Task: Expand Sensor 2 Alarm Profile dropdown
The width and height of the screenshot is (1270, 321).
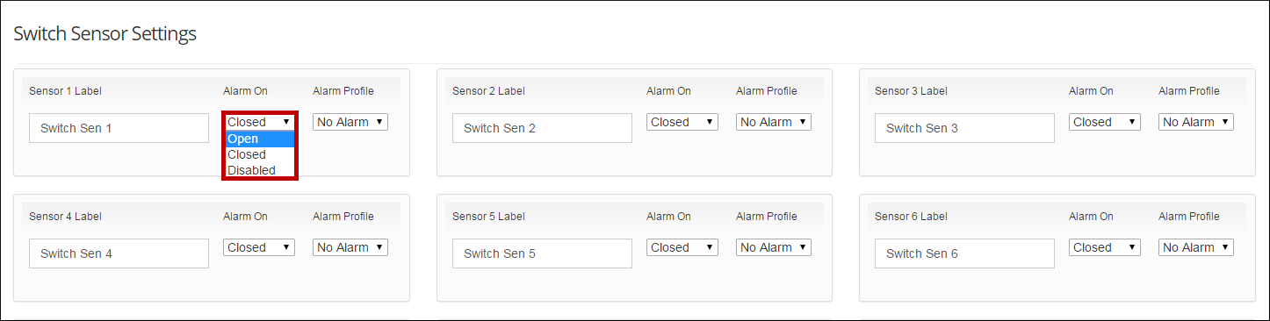Action: coord(774,122)
